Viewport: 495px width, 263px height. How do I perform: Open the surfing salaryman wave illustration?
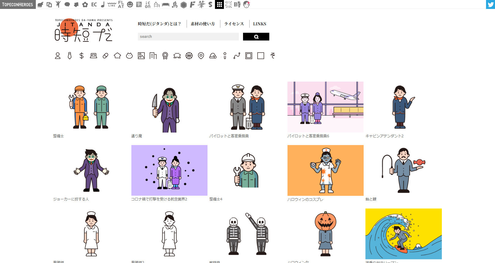click(x=404, y=234)
